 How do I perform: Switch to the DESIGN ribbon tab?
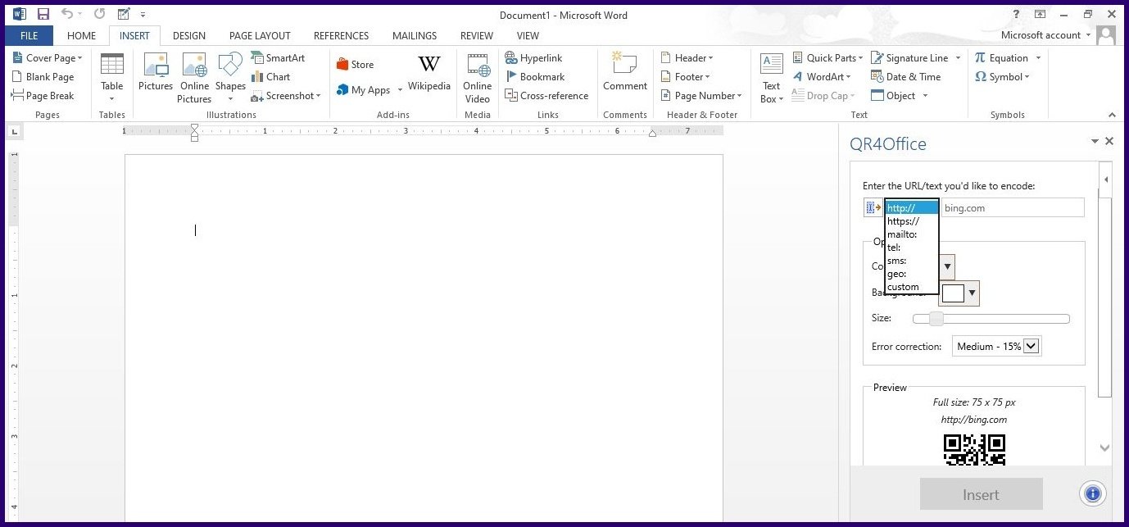point(189,35)
